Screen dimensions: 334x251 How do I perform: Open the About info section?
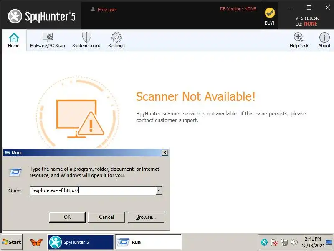[x=324, y=40]
